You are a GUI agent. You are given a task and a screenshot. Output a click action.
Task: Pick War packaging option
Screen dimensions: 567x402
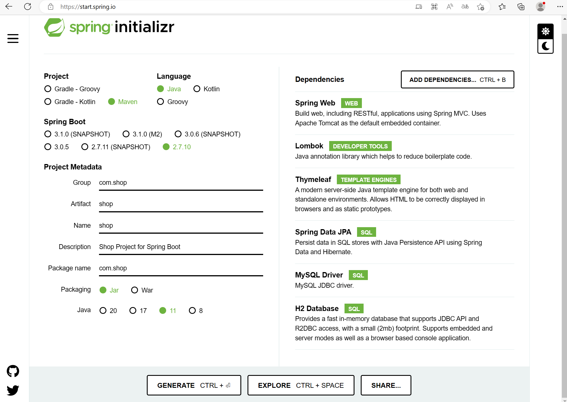(x=135, y=290)
